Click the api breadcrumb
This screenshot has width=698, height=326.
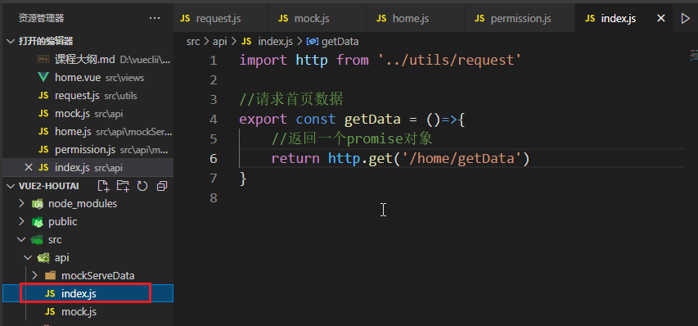point(220,42)
